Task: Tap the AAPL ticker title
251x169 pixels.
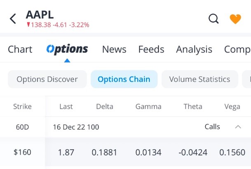Action: pos(40,14)
